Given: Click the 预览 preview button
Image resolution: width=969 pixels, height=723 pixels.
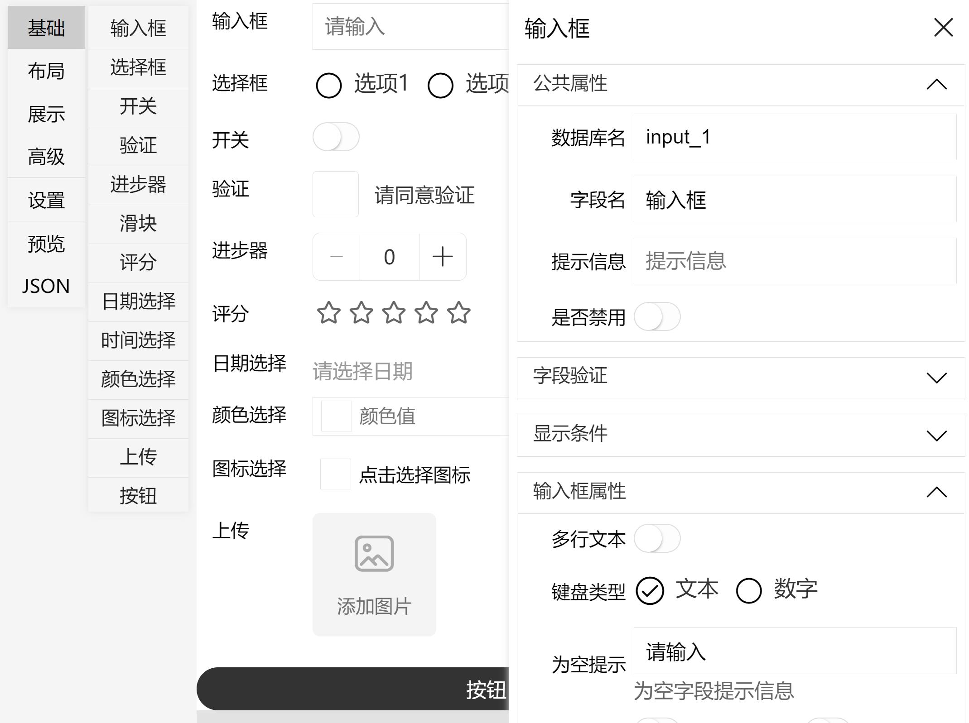Looking at the screenshot, I should point(46,244).
